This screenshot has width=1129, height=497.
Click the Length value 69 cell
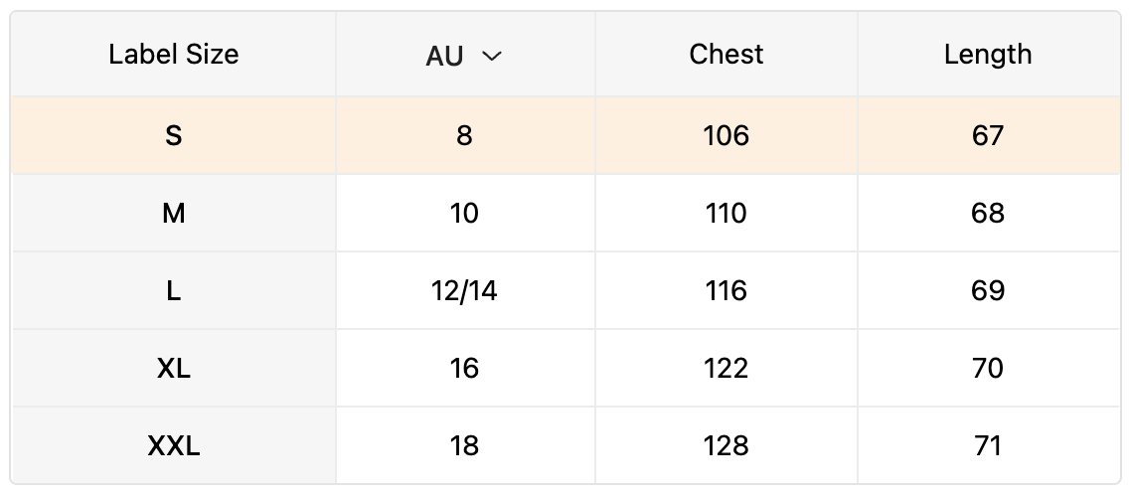988,291
